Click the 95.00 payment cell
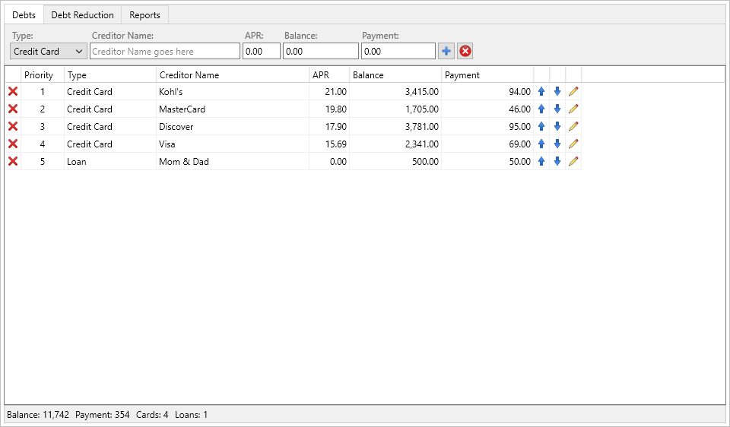Viewport: 730px width, 427px height. point(487,127)
